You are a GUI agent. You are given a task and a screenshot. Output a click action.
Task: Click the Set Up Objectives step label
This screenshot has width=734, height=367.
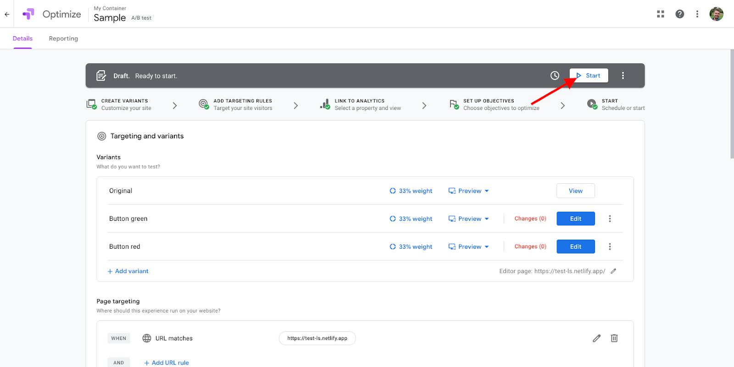pos(489,101)
